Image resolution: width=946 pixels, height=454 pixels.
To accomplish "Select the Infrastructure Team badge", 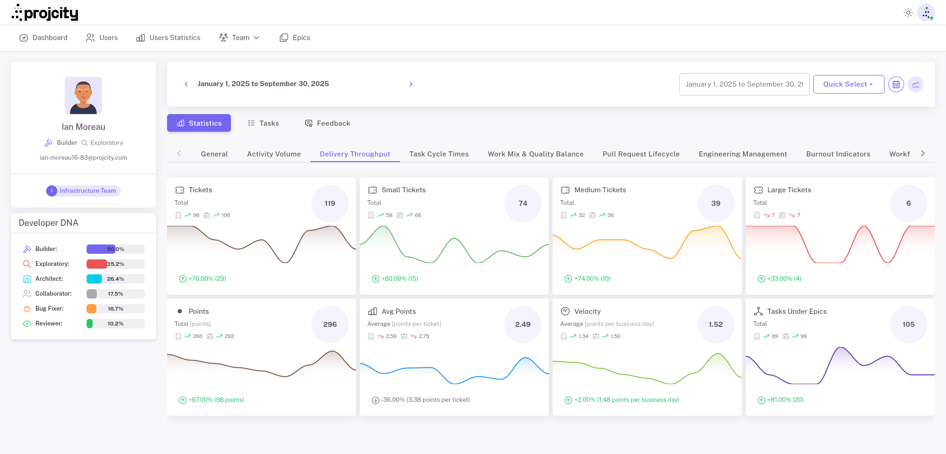I will tap(83, 190).
